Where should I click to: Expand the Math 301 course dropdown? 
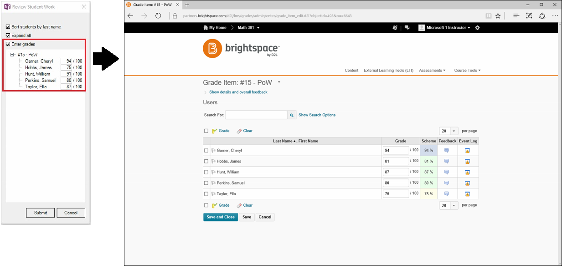pos(258,28)
